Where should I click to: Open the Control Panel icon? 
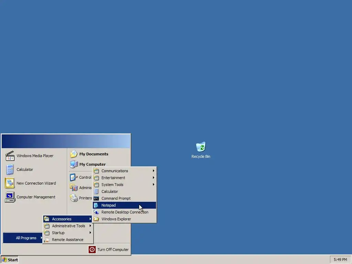tap(74, 177)
